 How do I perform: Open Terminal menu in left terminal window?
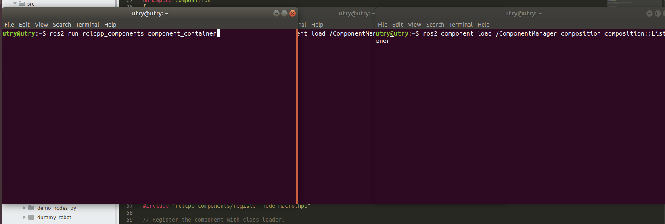[88, 25]
